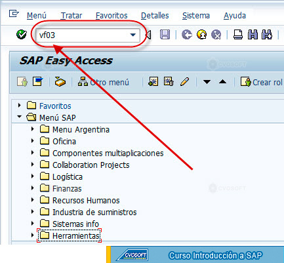Expand the Componentes multiaplicaciones folder arrow
This screenshot has height=263, width=284.
33,153
